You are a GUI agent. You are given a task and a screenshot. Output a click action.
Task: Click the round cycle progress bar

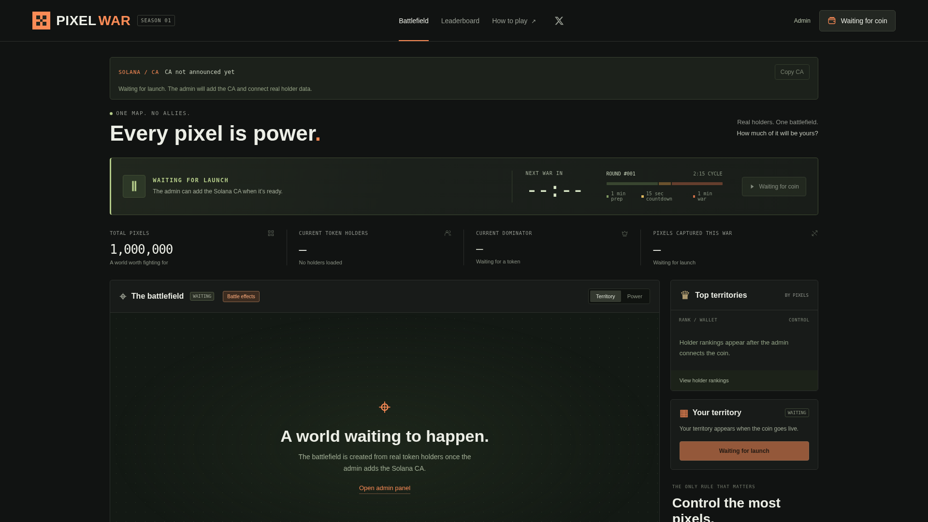click(x=664, y=184)
